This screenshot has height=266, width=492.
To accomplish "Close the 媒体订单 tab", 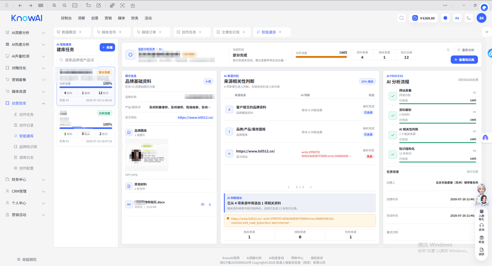I will pyautogui.click(x=160, y=32).
